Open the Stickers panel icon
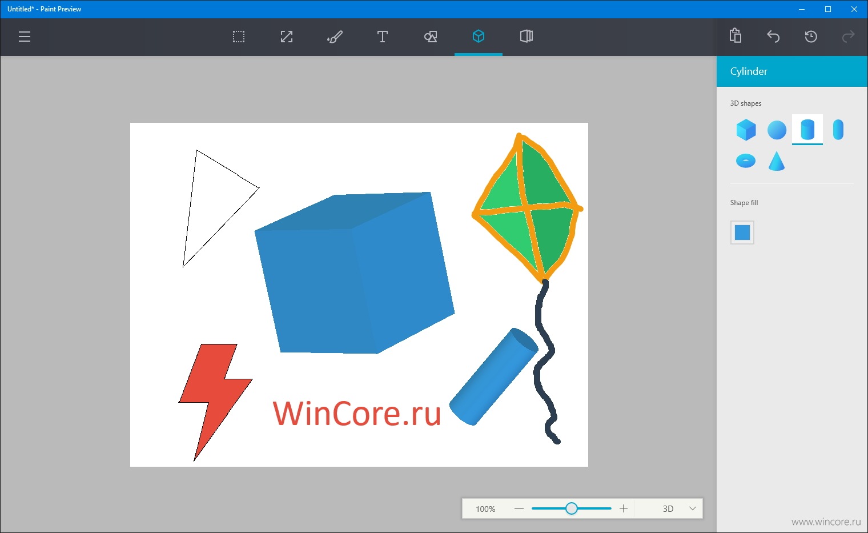The width and height of the screenshot is (868, 533). click(x=527, y=37)
